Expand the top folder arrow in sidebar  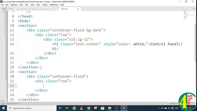[3, 12]
